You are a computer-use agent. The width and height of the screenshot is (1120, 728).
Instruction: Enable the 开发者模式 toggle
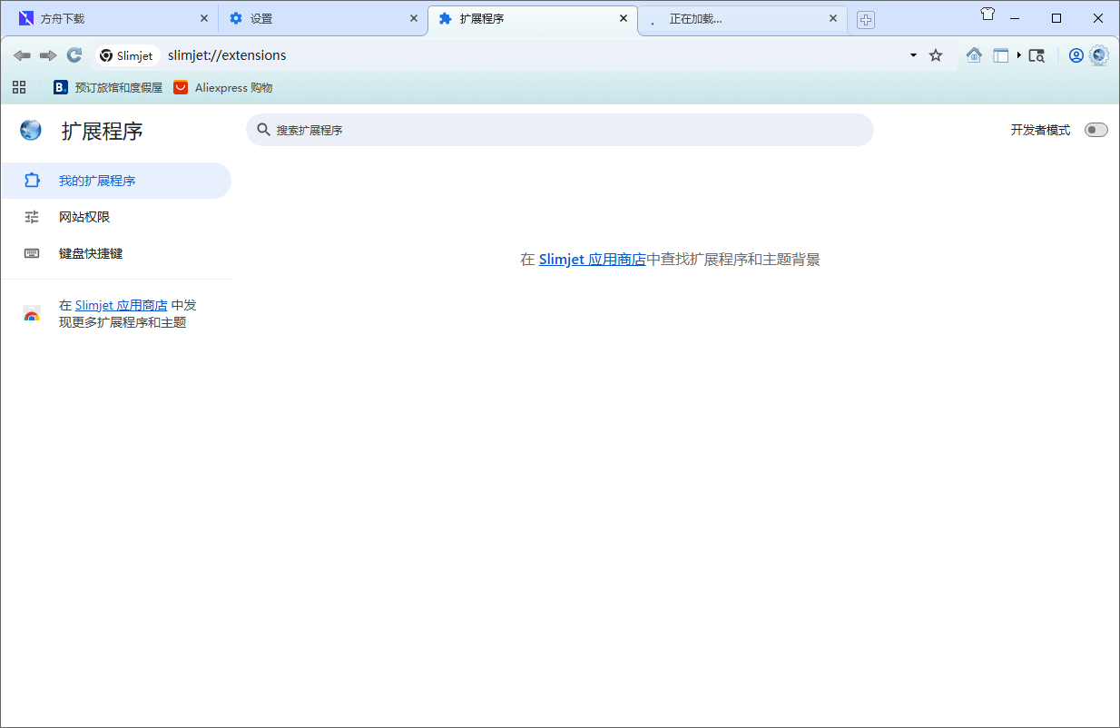(x=1095, y=130)
